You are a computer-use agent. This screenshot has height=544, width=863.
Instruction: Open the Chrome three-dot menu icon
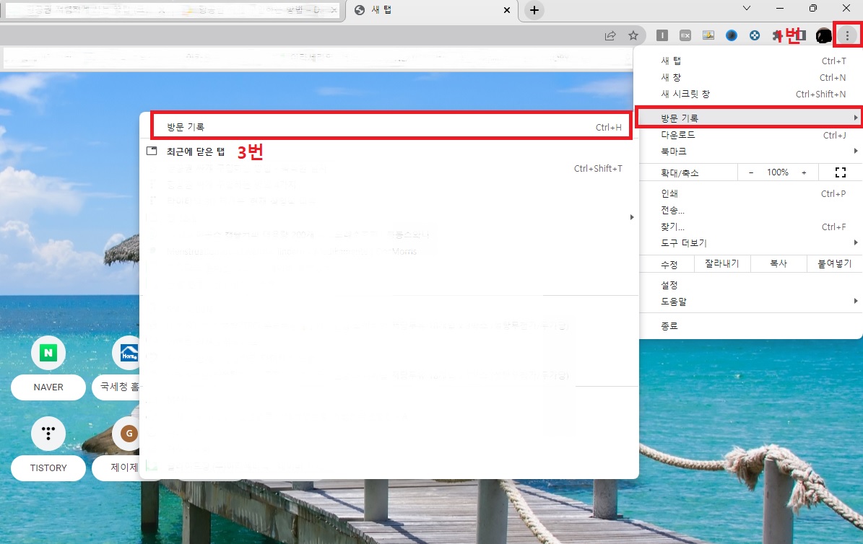[x=846, y=35]
